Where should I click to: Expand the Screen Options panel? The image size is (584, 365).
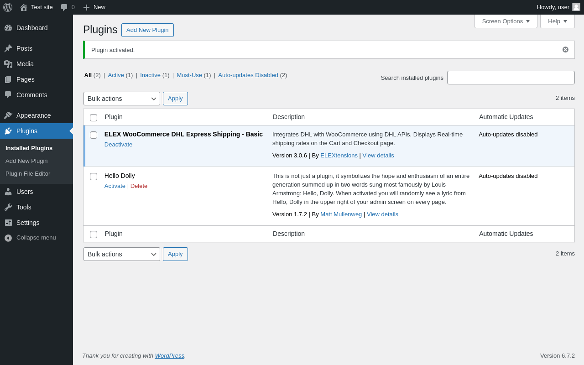[506, 21]
